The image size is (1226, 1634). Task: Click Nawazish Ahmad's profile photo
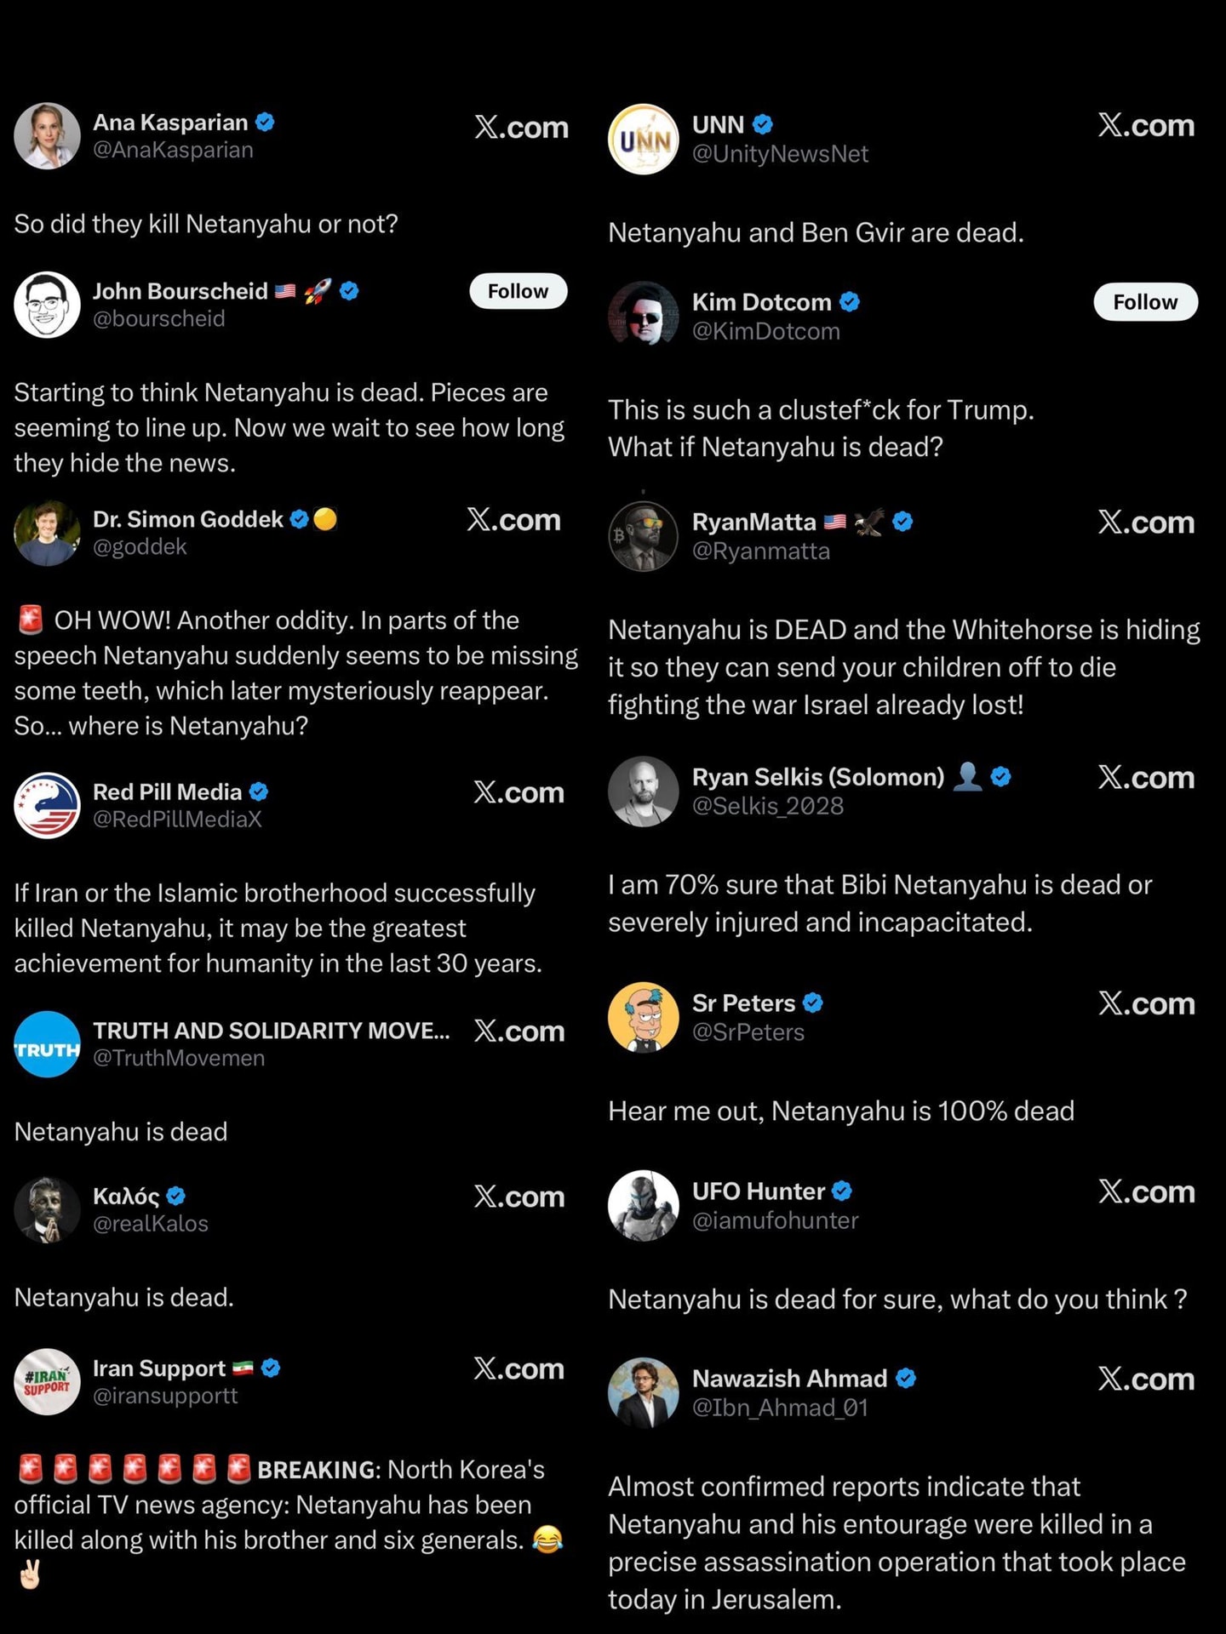(x=643, y=1392)
